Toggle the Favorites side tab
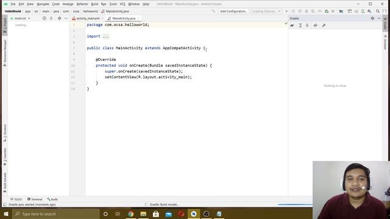Viewport: 390px width, 219px height. (x=5, y=156)
